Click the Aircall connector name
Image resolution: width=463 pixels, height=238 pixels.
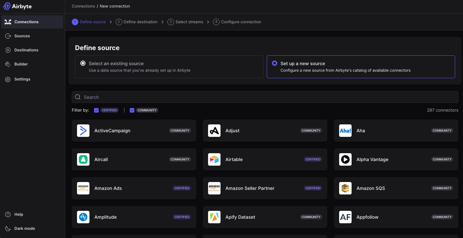[x=101, y=159]
